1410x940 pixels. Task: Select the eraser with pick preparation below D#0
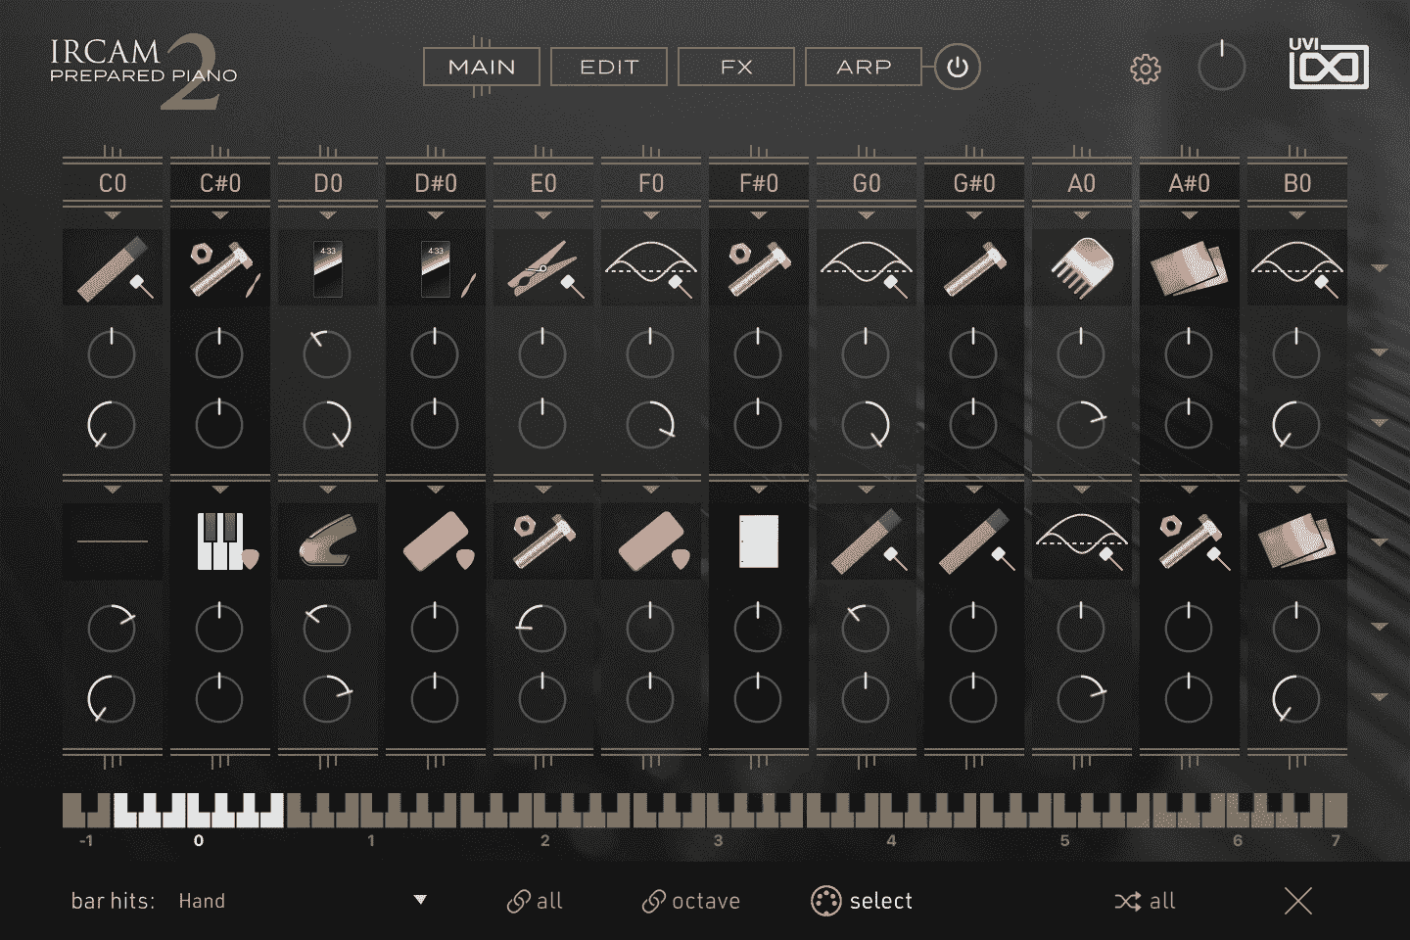pyautogui.click(x=435, y=540)
